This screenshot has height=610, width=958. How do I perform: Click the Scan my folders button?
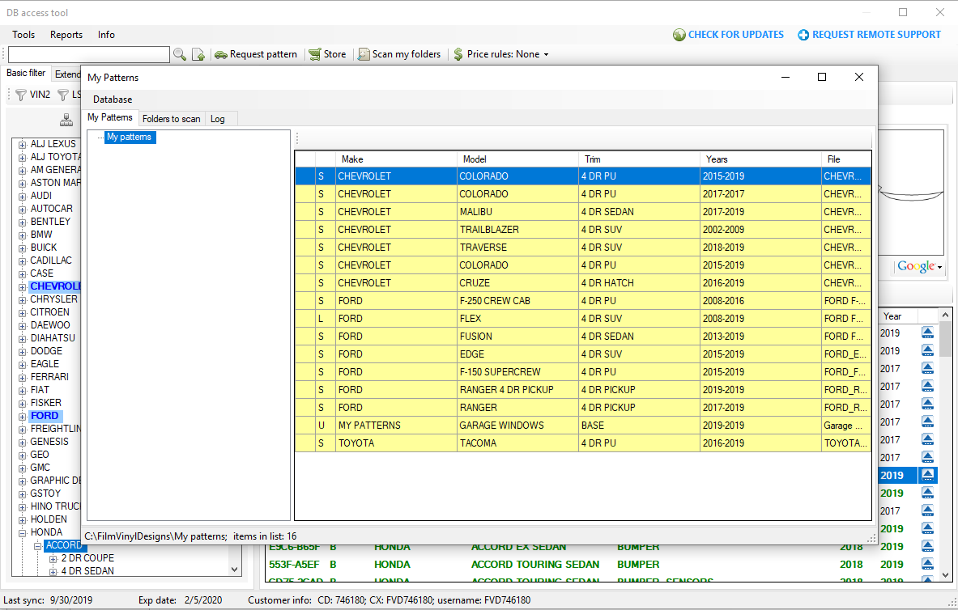pyautogui.click(x=399, y=54)
